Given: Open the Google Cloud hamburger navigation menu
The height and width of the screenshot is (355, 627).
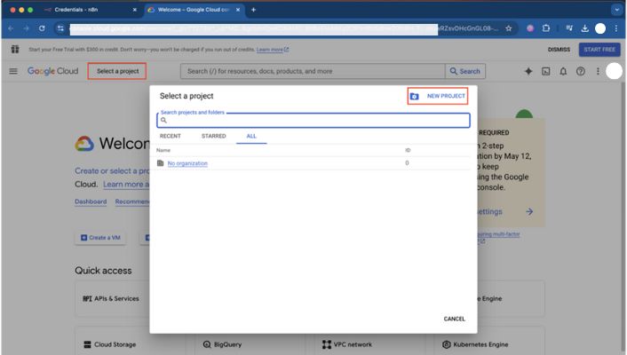Looking at the screenshot, I should (x=13, y=71).
